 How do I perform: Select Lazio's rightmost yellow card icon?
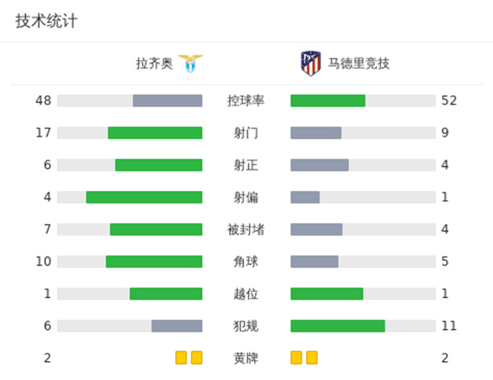click(x=196, y=358)
